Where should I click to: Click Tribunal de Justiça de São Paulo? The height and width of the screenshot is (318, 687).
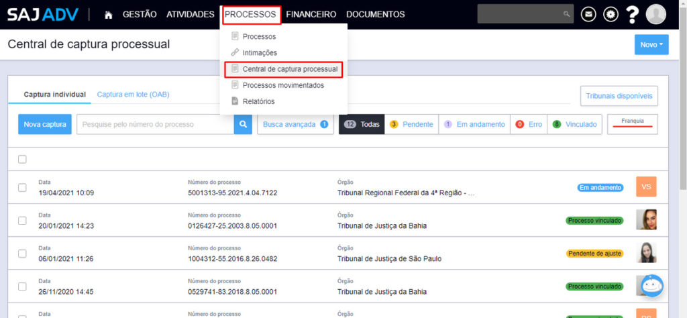tap(389, 259)
